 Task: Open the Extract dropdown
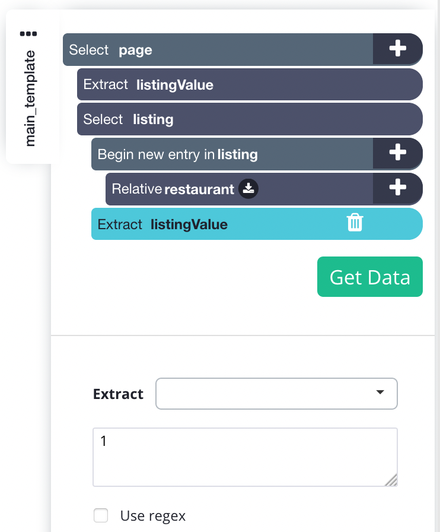click(276, 394)
